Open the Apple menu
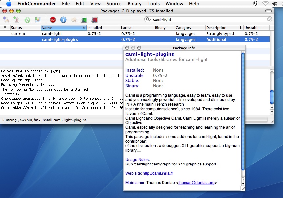The width and height of the screenshot is (283, 198). coord(9,3)
